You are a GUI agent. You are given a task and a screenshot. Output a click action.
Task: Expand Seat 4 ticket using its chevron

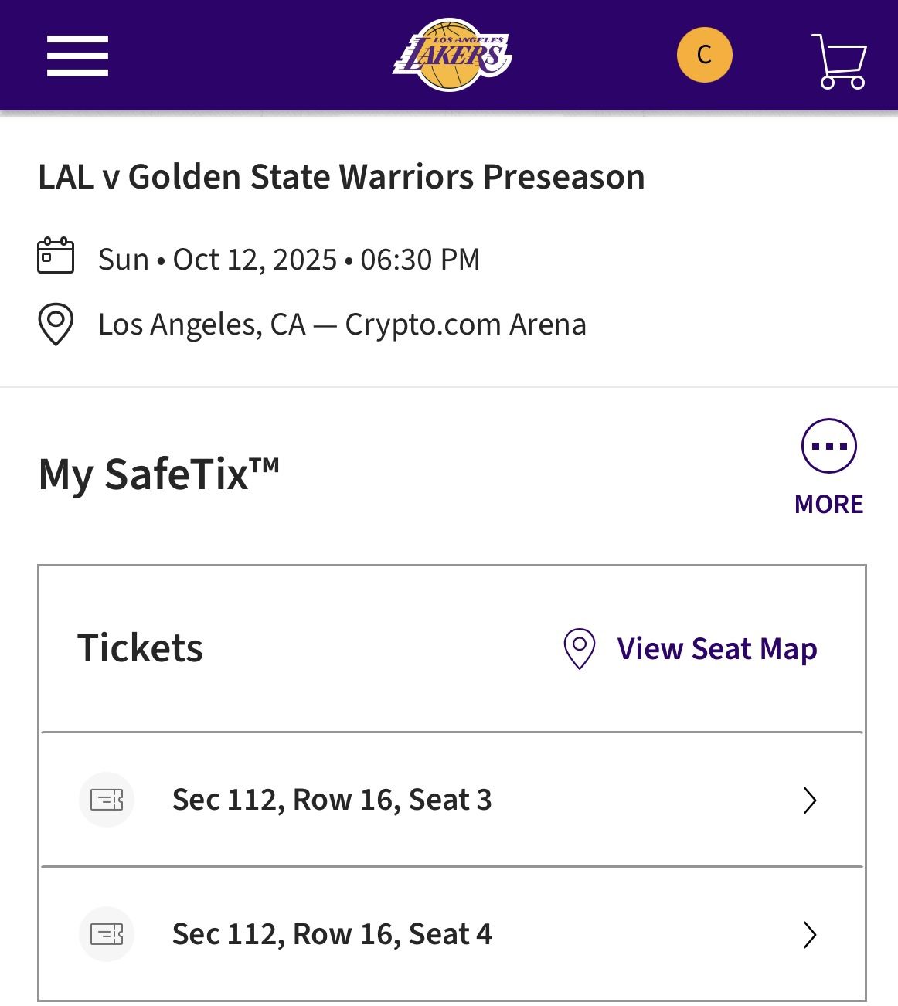click(x=810, y=935)
